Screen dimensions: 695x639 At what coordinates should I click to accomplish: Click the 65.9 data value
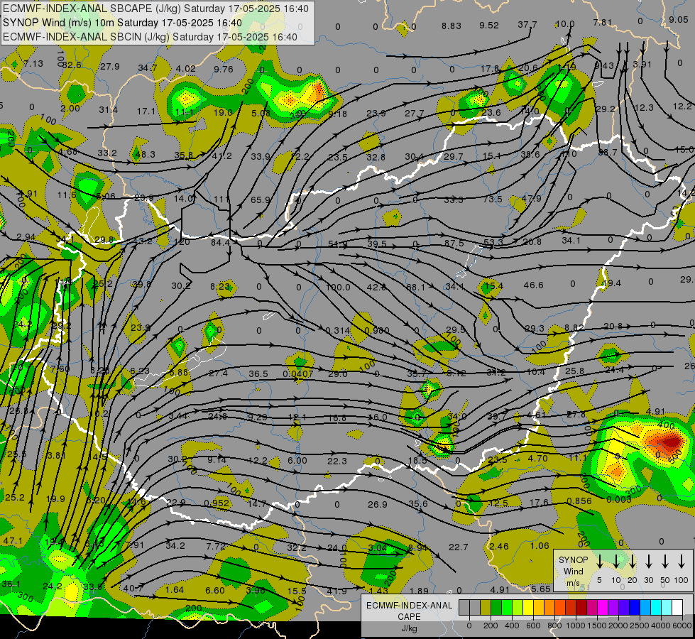pyautogui.click(x=261, y=200)
